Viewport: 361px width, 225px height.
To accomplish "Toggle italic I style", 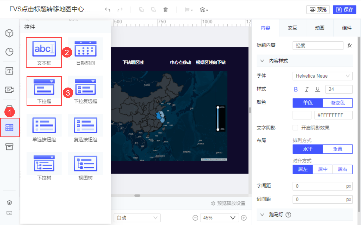I will pos(307,89).
